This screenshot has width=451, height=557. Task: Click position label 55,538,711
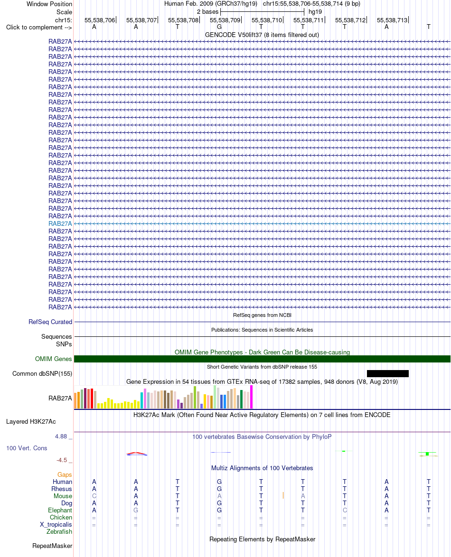coord(309,20)
